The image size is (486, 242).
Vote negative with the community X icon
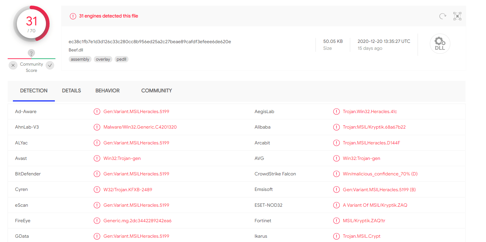point(13,65)
